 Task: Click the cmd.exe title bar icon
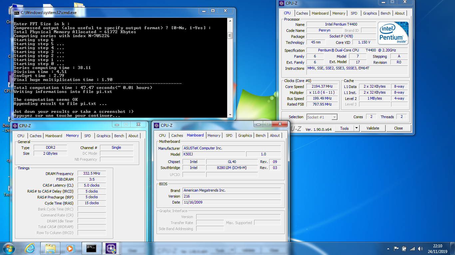click(16, 12)
